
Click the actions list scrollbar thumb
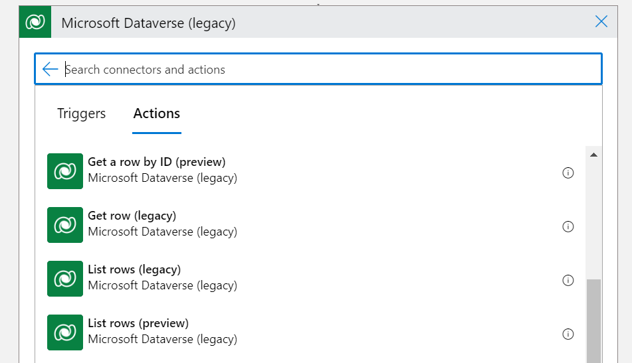pyautogui.click(x=593, y=321)
